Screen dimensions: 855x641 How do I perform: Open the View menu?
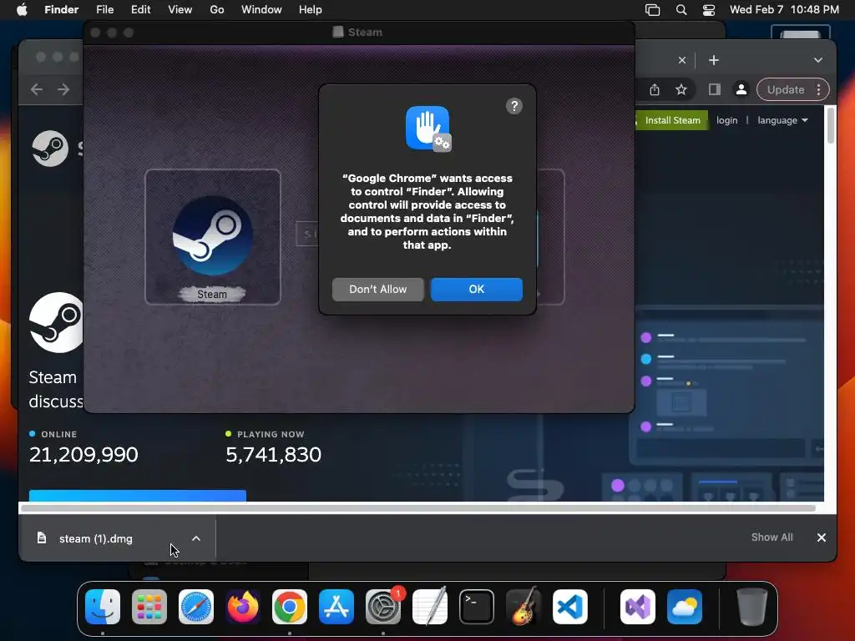[180, 9]
